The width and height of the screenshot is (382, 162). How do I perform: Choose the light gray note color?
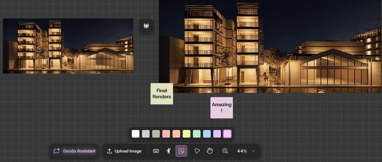(146, 134)
